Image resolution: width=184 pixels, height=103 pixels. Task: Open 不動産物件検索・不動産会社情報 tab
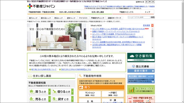pos(41,12)
